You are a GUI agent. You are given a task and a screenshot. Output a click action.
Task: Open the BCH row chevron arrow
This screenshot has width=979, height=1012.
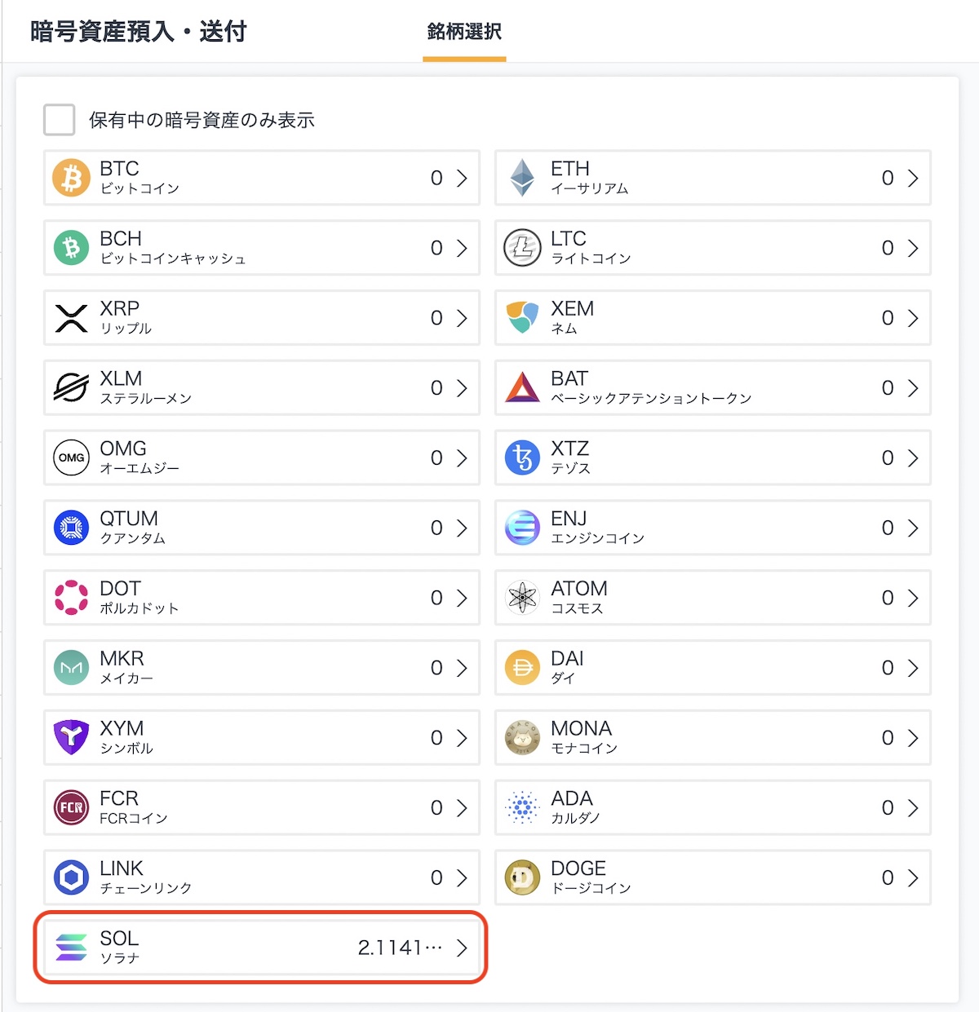pos(463,248)
